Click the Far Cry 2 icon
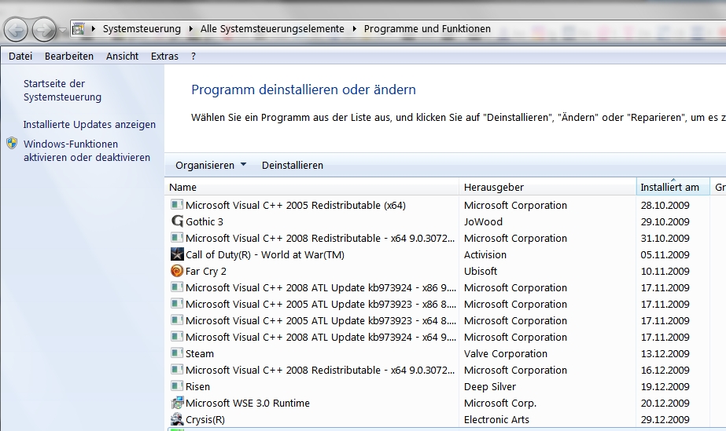Viewport: 726px width, 431px height. point(177,271)
